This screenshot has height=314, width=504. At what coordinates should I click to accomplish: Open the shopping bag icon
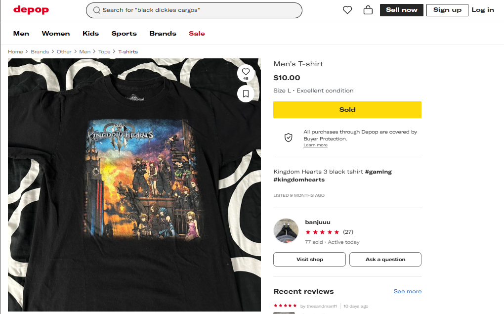tap(368, 10)
